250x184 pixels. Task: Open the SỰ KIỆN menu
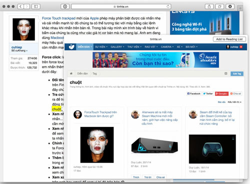101,47
